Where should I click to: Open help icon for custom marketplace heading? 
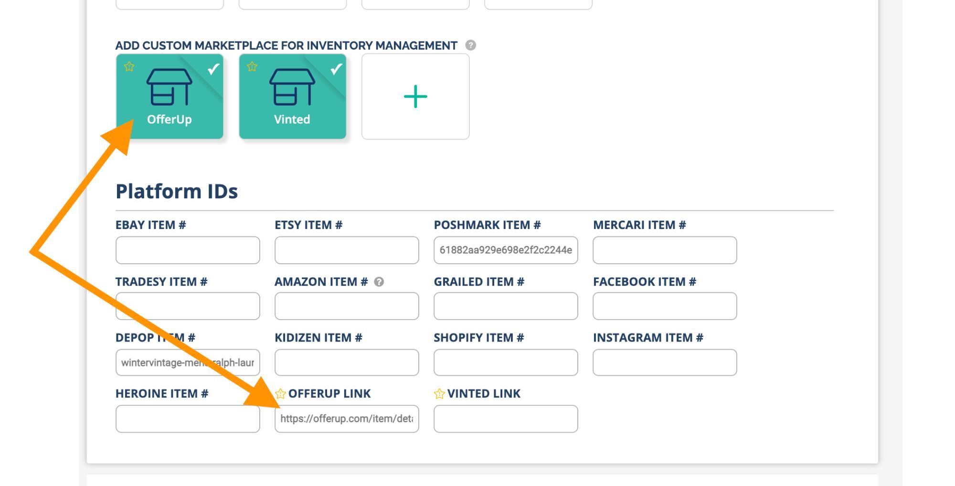tap(470, 45)
